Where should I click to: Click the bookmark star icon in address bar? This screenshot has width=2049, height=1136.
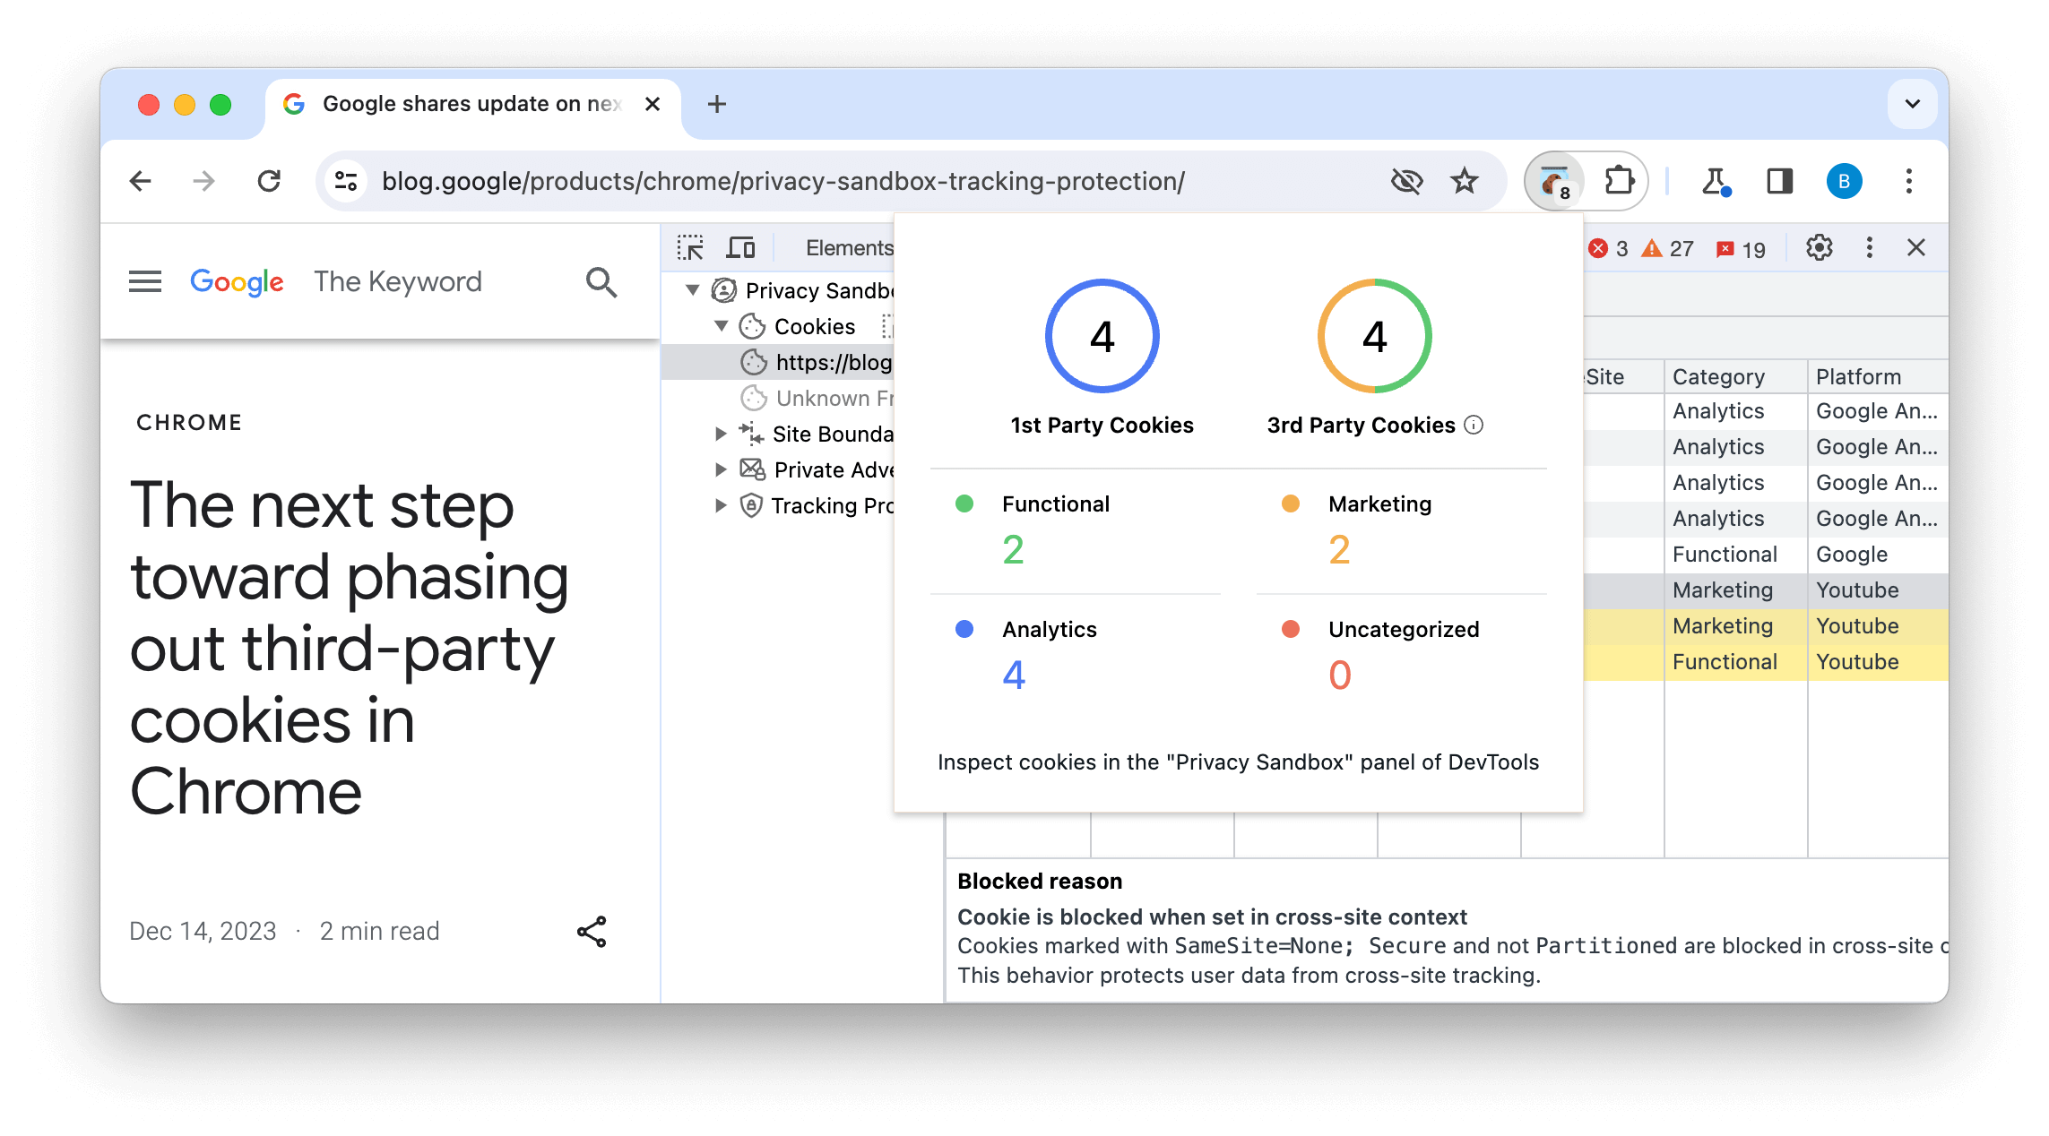1464,180
